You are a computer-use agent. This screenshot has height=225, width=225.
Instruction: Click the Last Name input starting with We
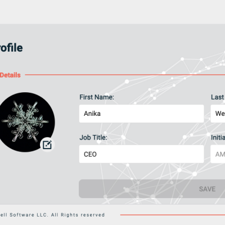218,114
